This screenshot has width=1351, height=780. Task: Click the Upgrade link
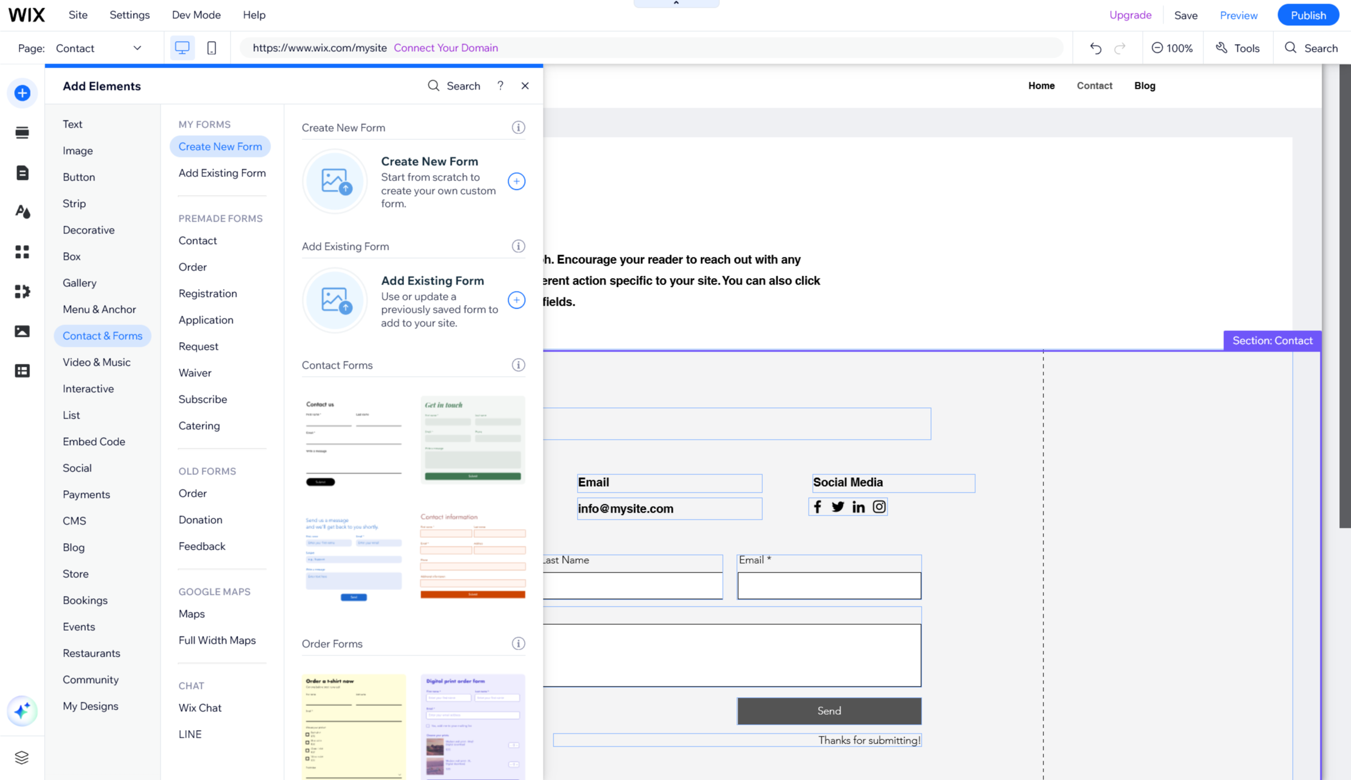1130,15
